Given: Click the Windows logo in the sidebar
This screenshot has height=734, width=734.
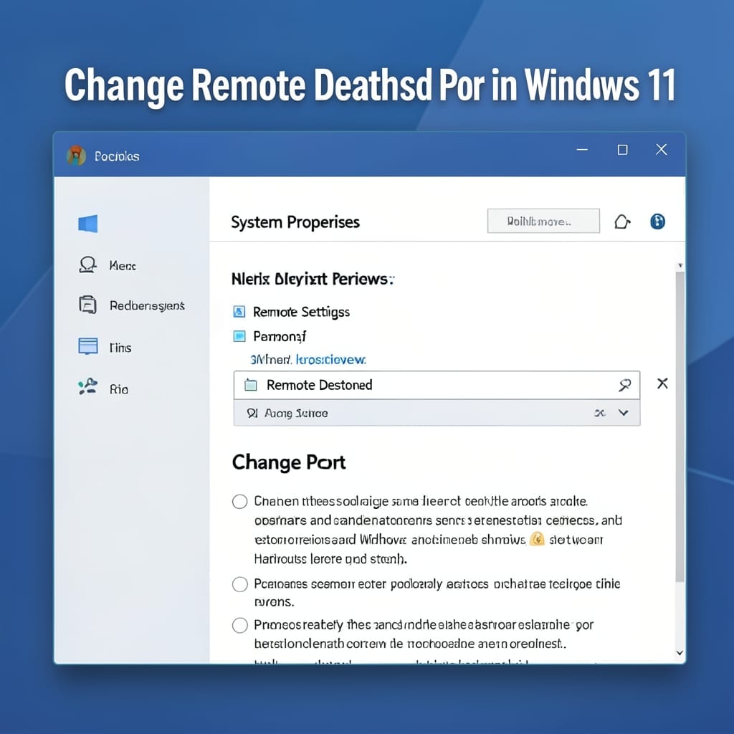Looking at the screenshot, I should [88, 224].
